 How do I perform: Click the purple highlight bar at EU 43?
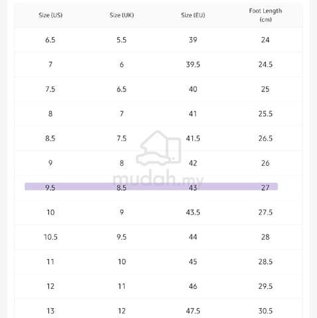[151, 187]
